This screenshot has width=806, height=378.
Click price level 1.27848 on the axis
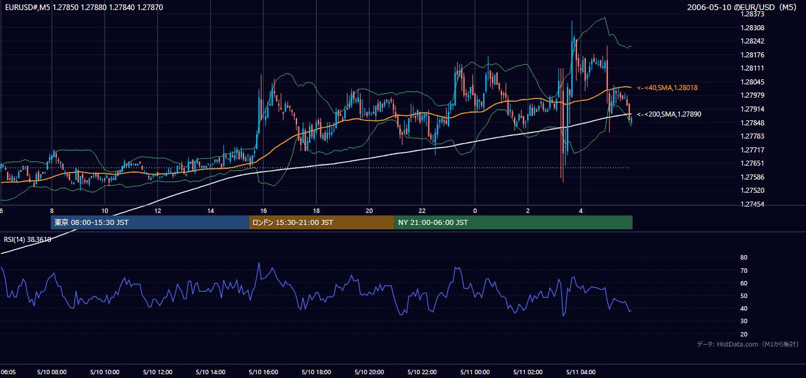[x=752, y=123]
